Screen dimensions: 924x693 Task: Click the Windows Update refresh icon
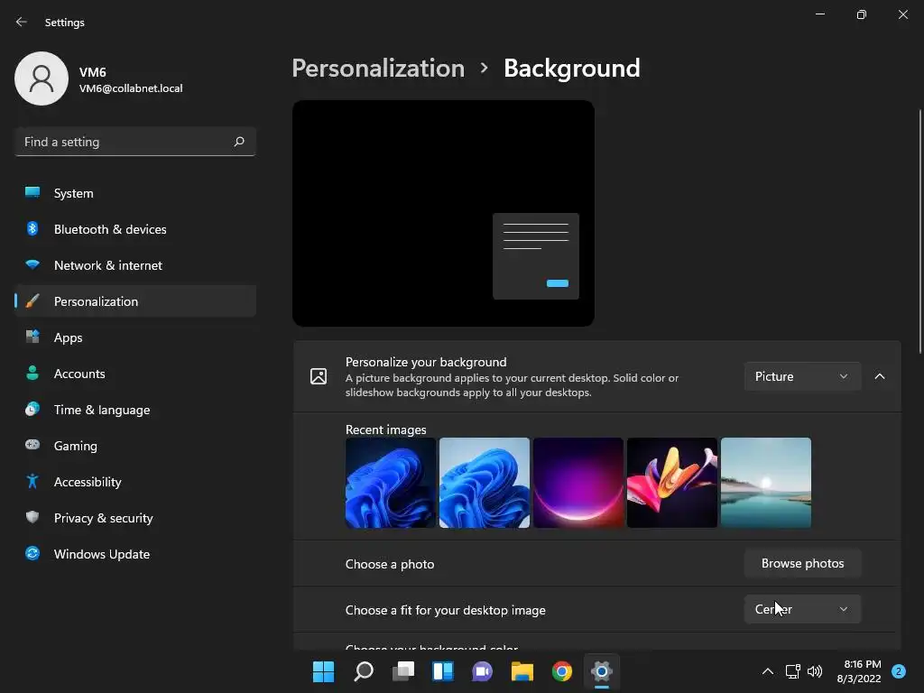(32, 553)
